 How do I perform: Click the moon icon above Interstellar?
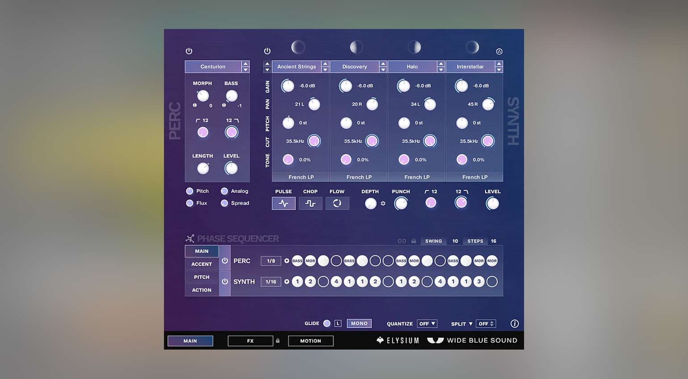click(x=472, y=47)
